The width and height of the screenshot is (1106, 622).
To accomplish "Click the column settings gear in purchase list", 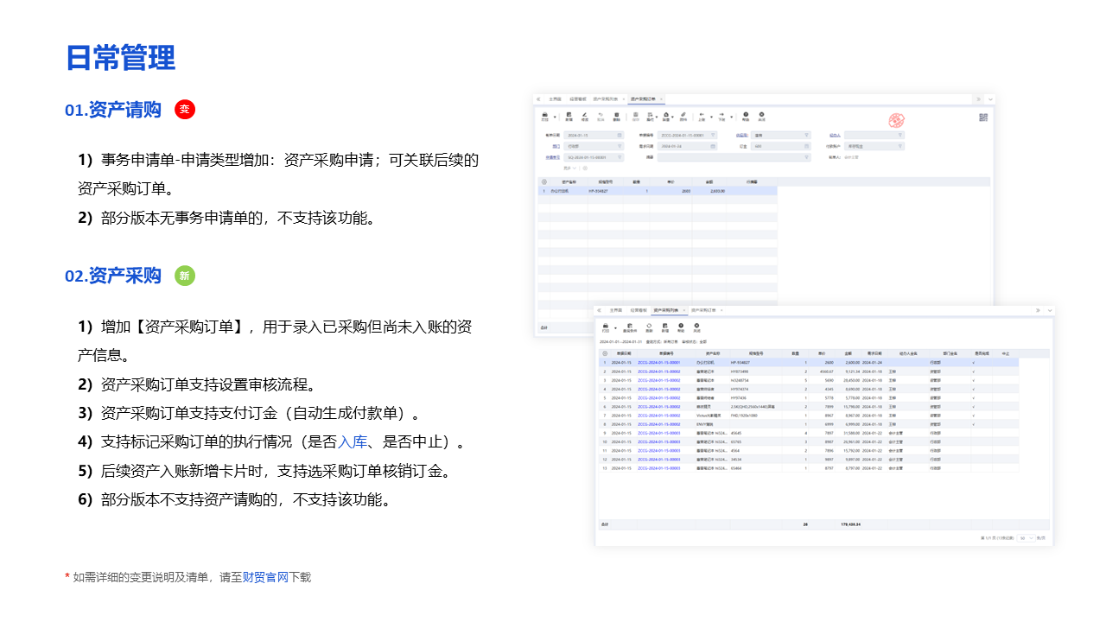I will (604, 353).
